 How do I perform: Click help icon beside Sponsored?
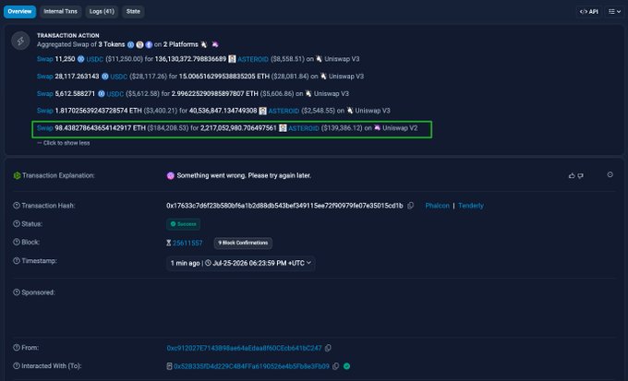[17, 292]
